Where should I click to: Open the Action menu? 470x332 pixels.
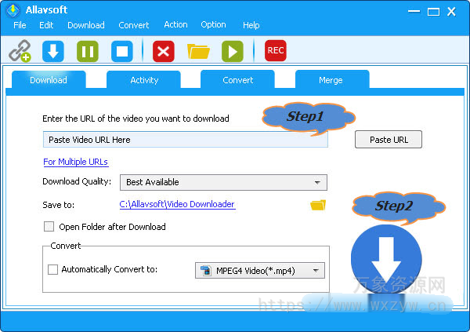click(175, 24)
